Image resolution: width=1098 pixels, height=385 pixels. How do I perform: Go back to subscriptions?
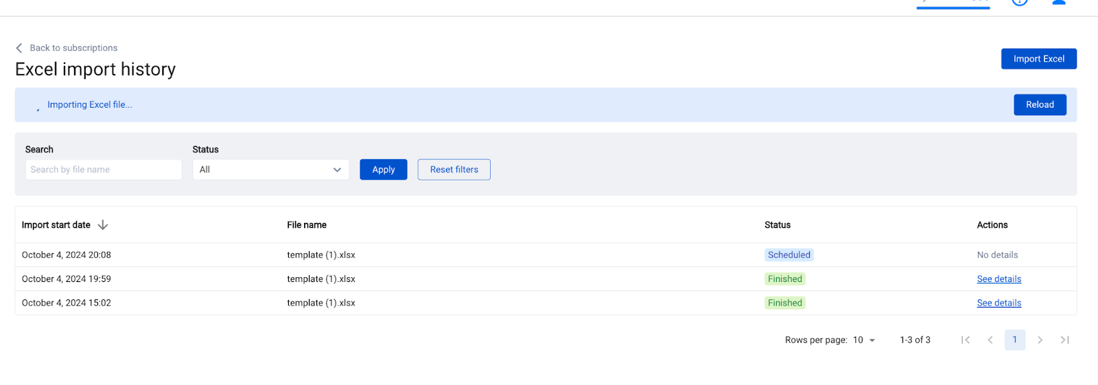[x=73, y=48]
